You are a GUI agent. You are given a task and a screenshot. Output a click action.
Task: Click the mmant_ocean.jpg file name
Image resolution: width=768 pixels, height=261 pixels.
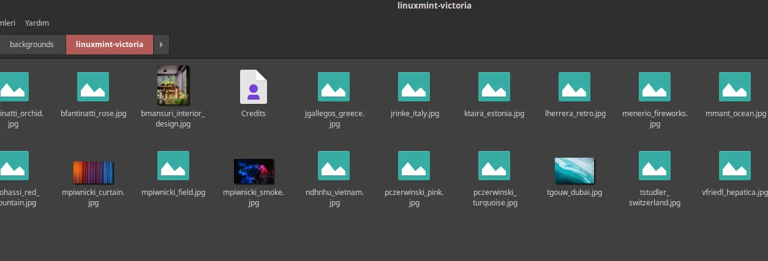[736, 114]
